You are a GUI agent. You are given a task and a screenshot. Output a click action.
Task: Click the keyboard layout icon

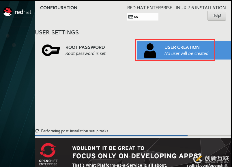tap(131, 17)
